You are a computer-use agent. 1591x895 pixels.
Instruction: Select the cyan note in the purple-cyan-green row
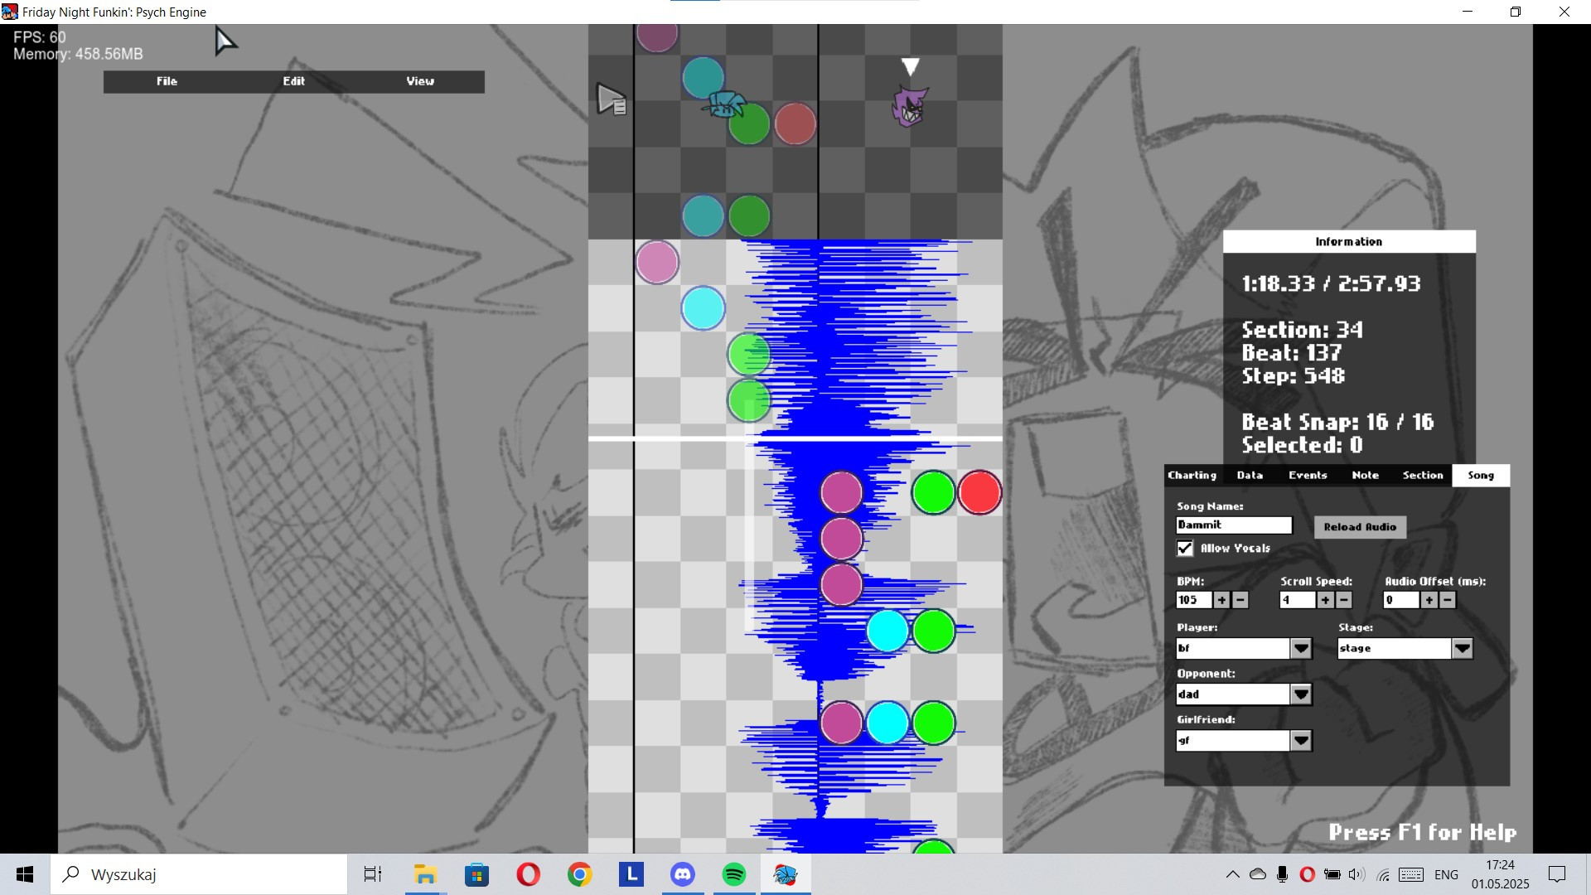click(x=887, y=723)
